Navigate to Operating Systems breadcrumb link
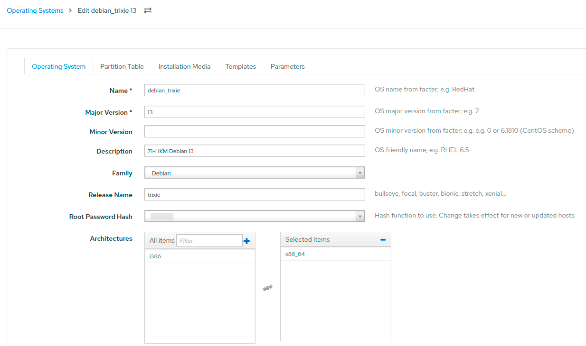Image resolution: width=586 pixels, height=346 pixels. pos(35,10)
